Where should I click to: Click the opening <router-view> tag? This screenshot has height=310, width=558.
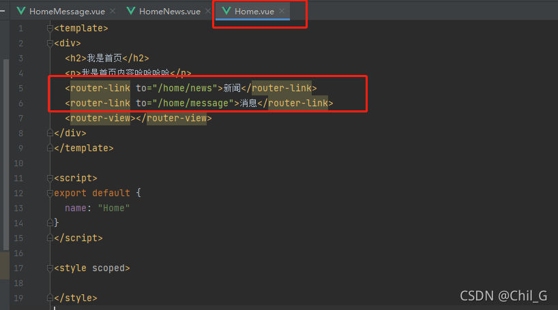point(100,118)
